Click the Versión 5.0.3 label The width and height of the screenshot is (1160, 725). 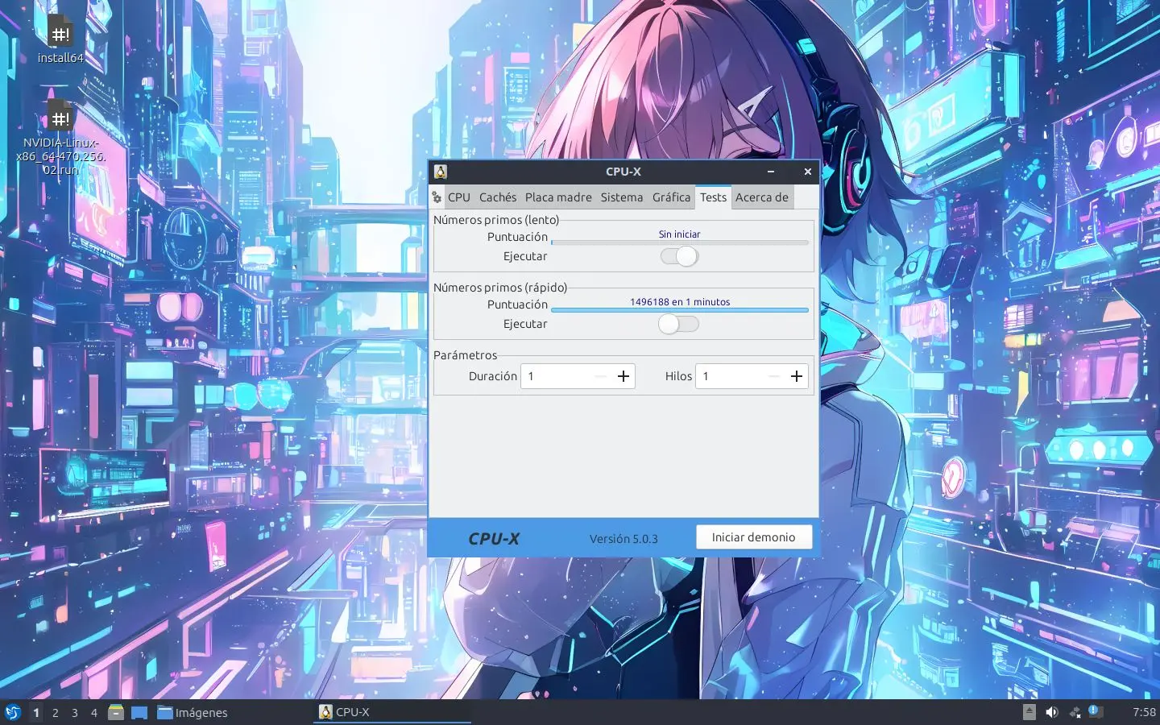tap(623, 539)
